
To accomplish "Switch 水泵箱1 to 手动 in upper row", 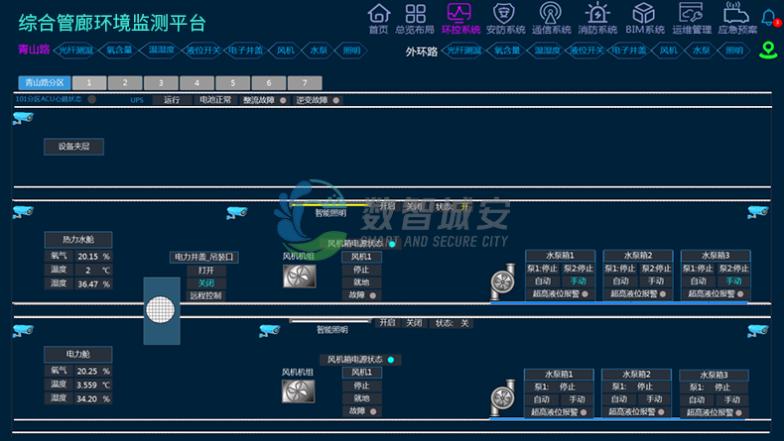I will click(x=578, y=281).
